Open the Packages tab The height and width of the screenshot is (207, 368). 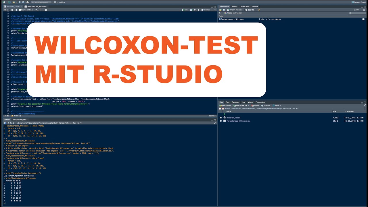coord(235,102)
